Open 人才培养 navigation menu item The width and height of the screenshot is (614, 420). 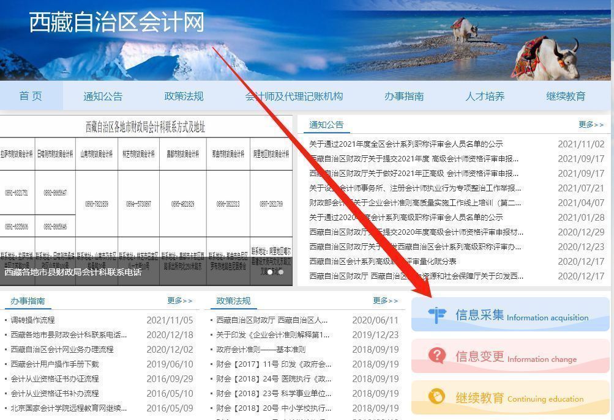[485, 96]
